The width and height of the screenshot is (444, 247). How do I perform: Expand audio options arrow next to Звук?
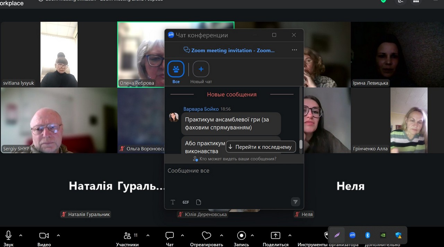[x=21, y=236]
